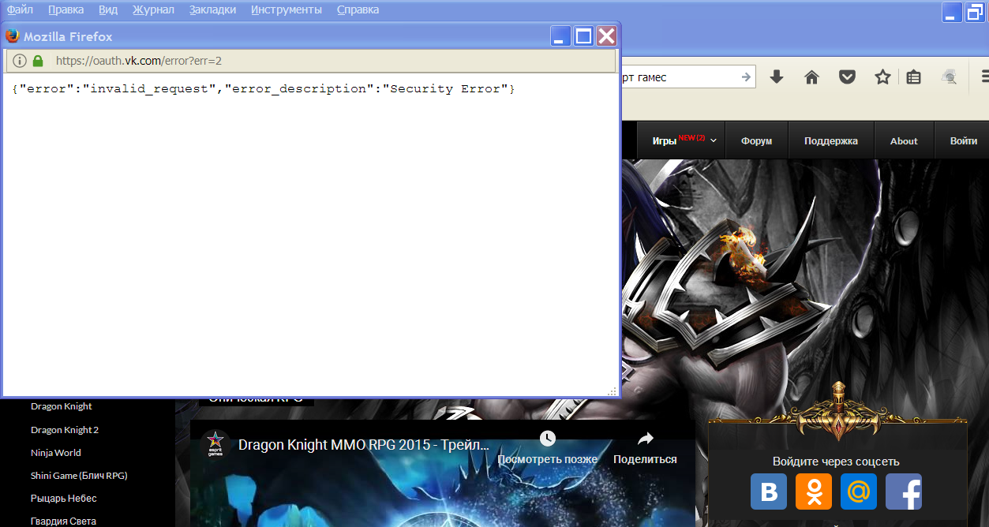Minimize the Mozilla Firefox popup window

[560, 36]
